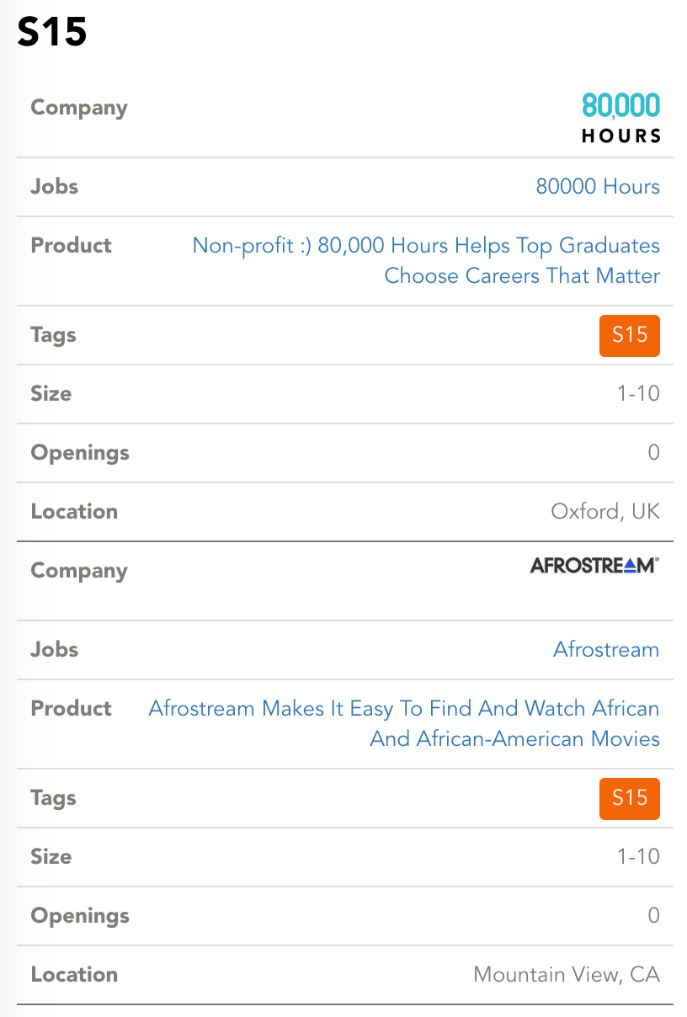Open the Afrostream jobs link

tap(606, 649)
